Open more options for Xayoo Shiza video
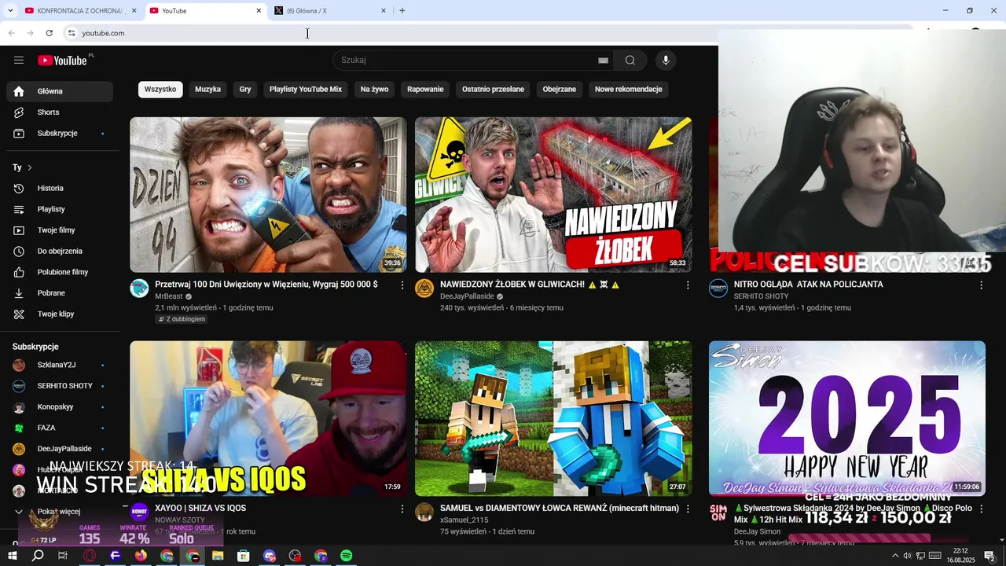 point(402,509)
